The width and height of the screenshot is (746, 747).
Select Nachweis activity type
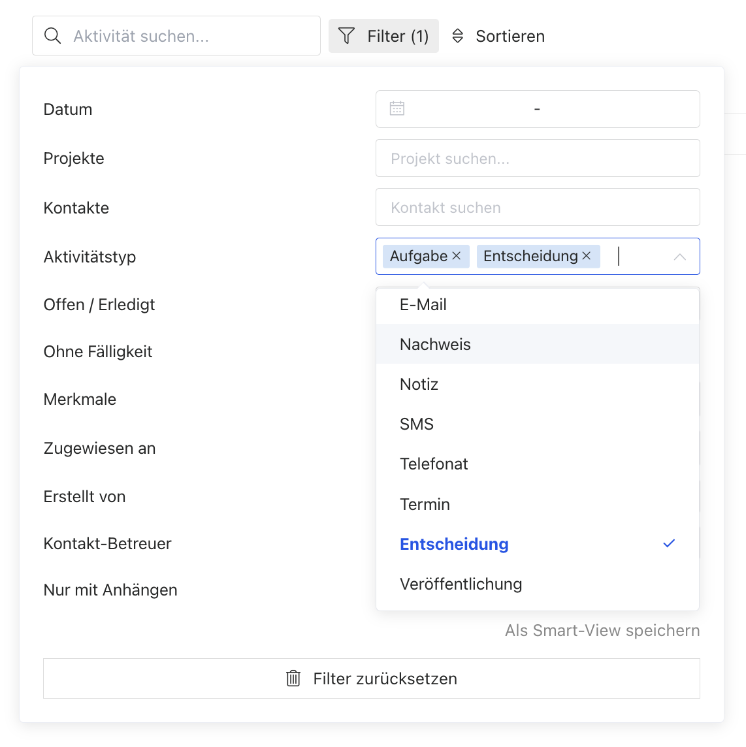(538, 344)
